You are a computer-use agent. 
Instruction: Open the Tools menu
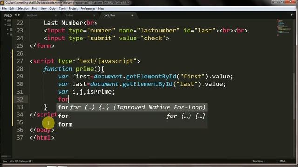click(x=62, y=9)
